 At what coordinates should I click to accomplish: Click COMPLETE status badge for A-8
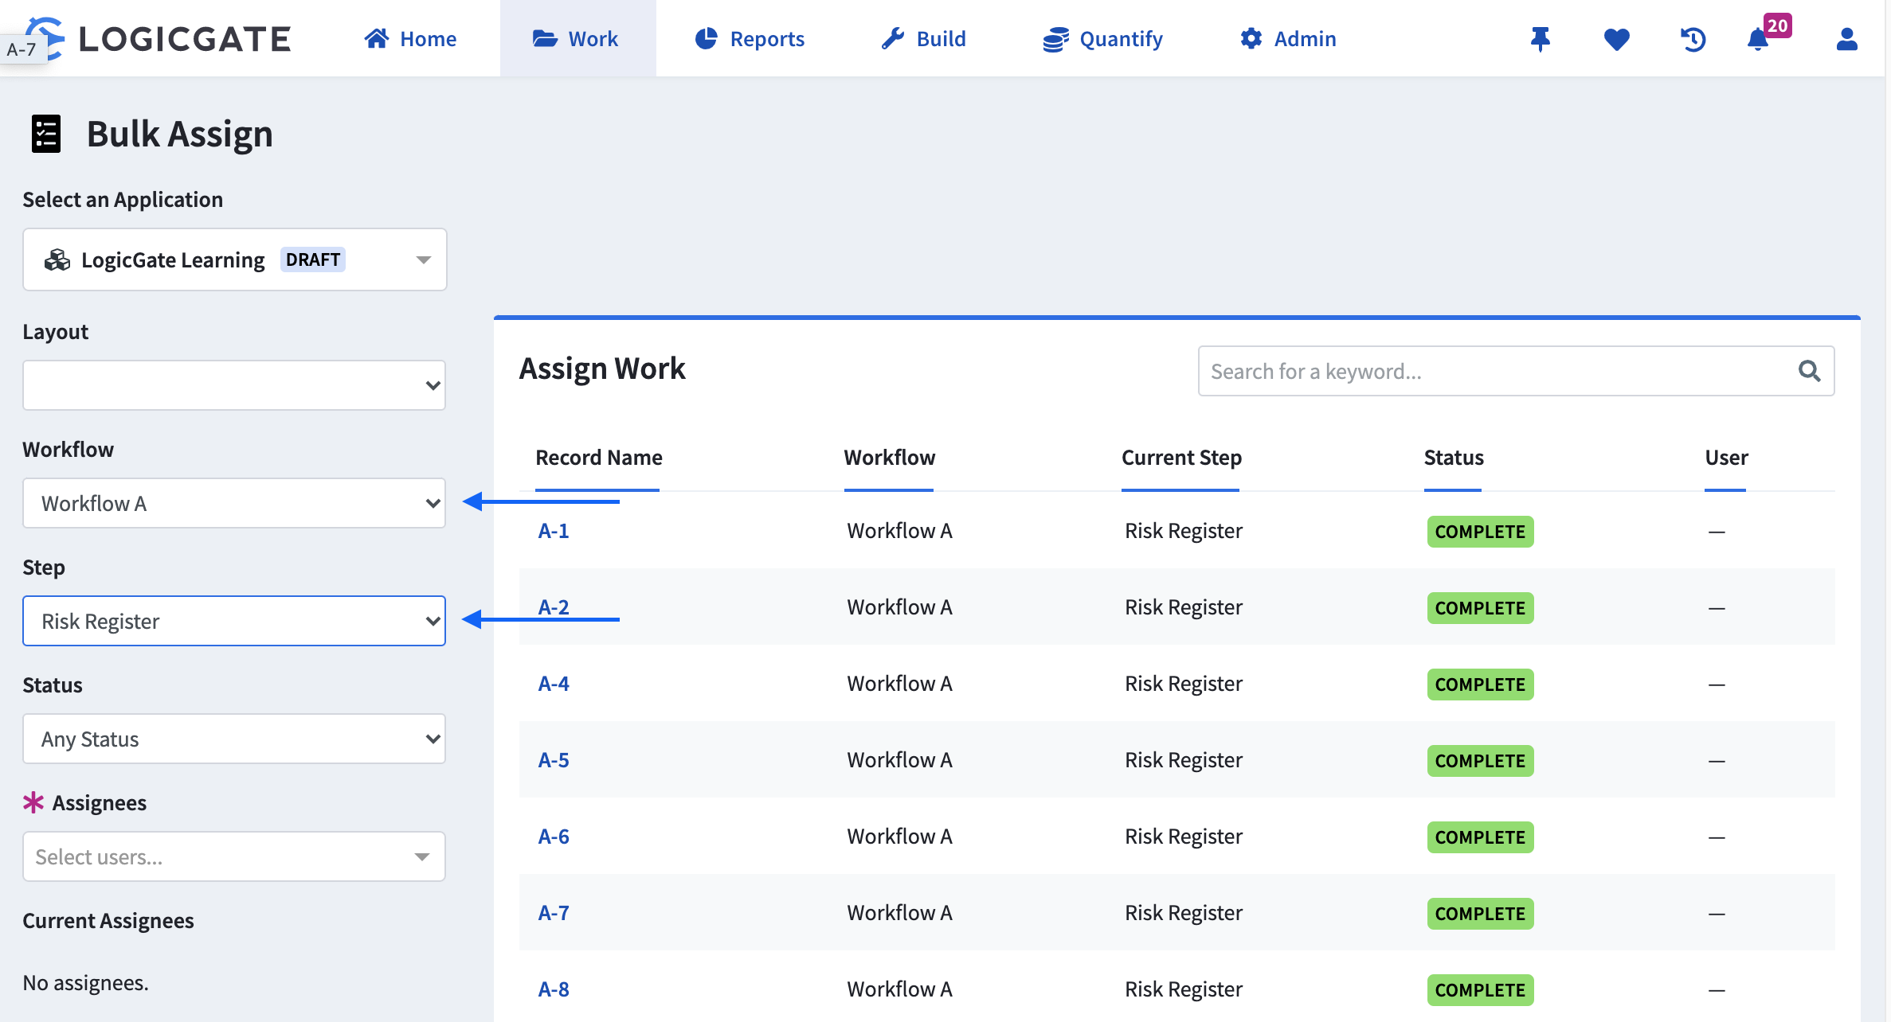pos(1480,990)
